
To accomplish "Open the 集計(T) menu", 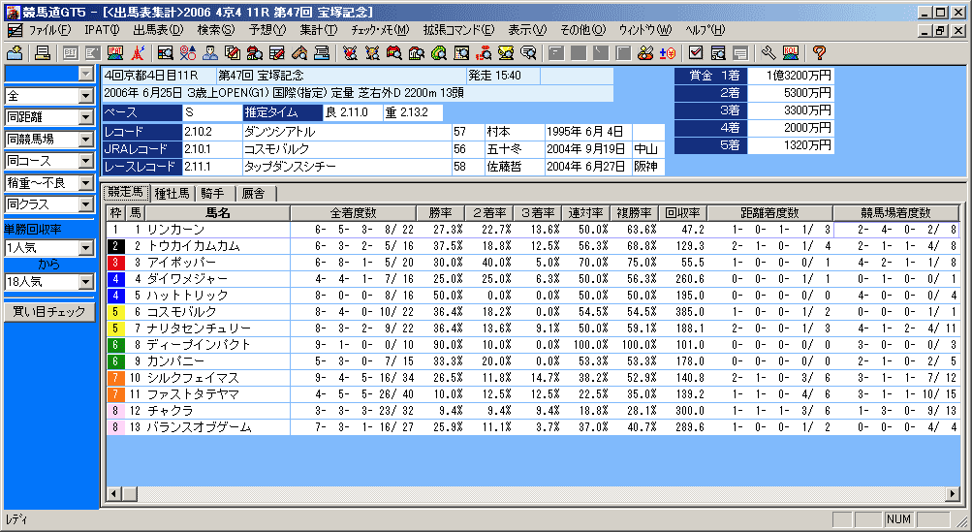I will click(318, 29).
